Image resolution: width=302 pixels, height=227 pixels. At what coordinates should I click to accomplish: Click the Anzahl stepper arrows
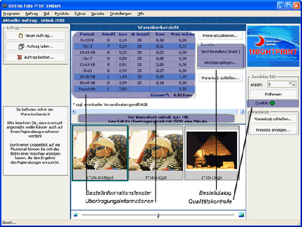pos(292,84)
